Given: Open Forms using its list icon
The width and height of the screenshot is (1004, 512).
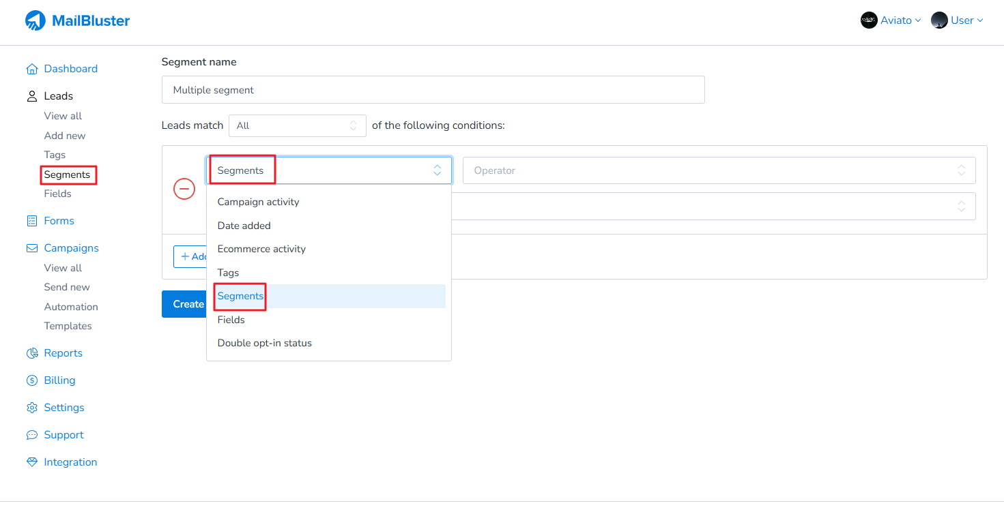Looking at the screenshot, I should point(31,221).
